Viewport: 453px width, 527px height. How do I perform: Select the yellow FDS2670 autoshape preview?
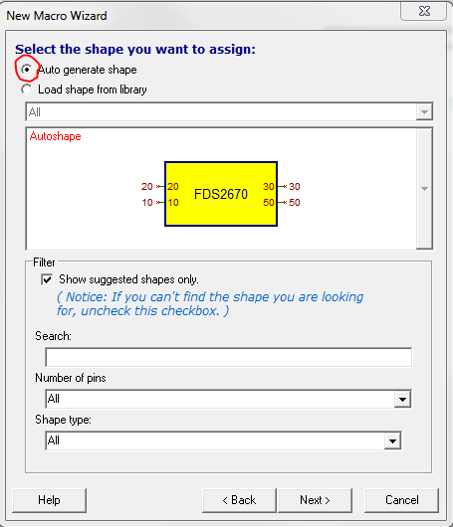point(221,194)
